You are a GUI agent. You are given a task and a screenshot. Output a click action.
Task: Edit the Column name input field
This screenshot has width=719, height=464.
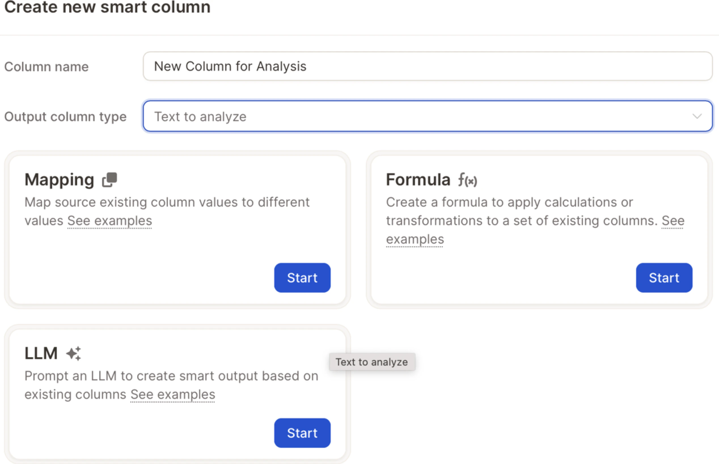tap(428, 66)
